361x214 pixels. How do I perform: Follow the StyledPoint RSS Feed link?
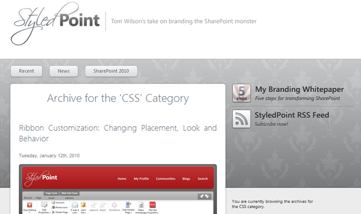(x=292, y=115)
